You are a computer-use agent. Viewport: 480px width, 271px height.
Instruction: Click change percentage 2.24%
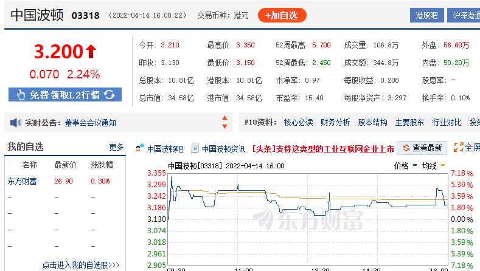pos(83,74)
